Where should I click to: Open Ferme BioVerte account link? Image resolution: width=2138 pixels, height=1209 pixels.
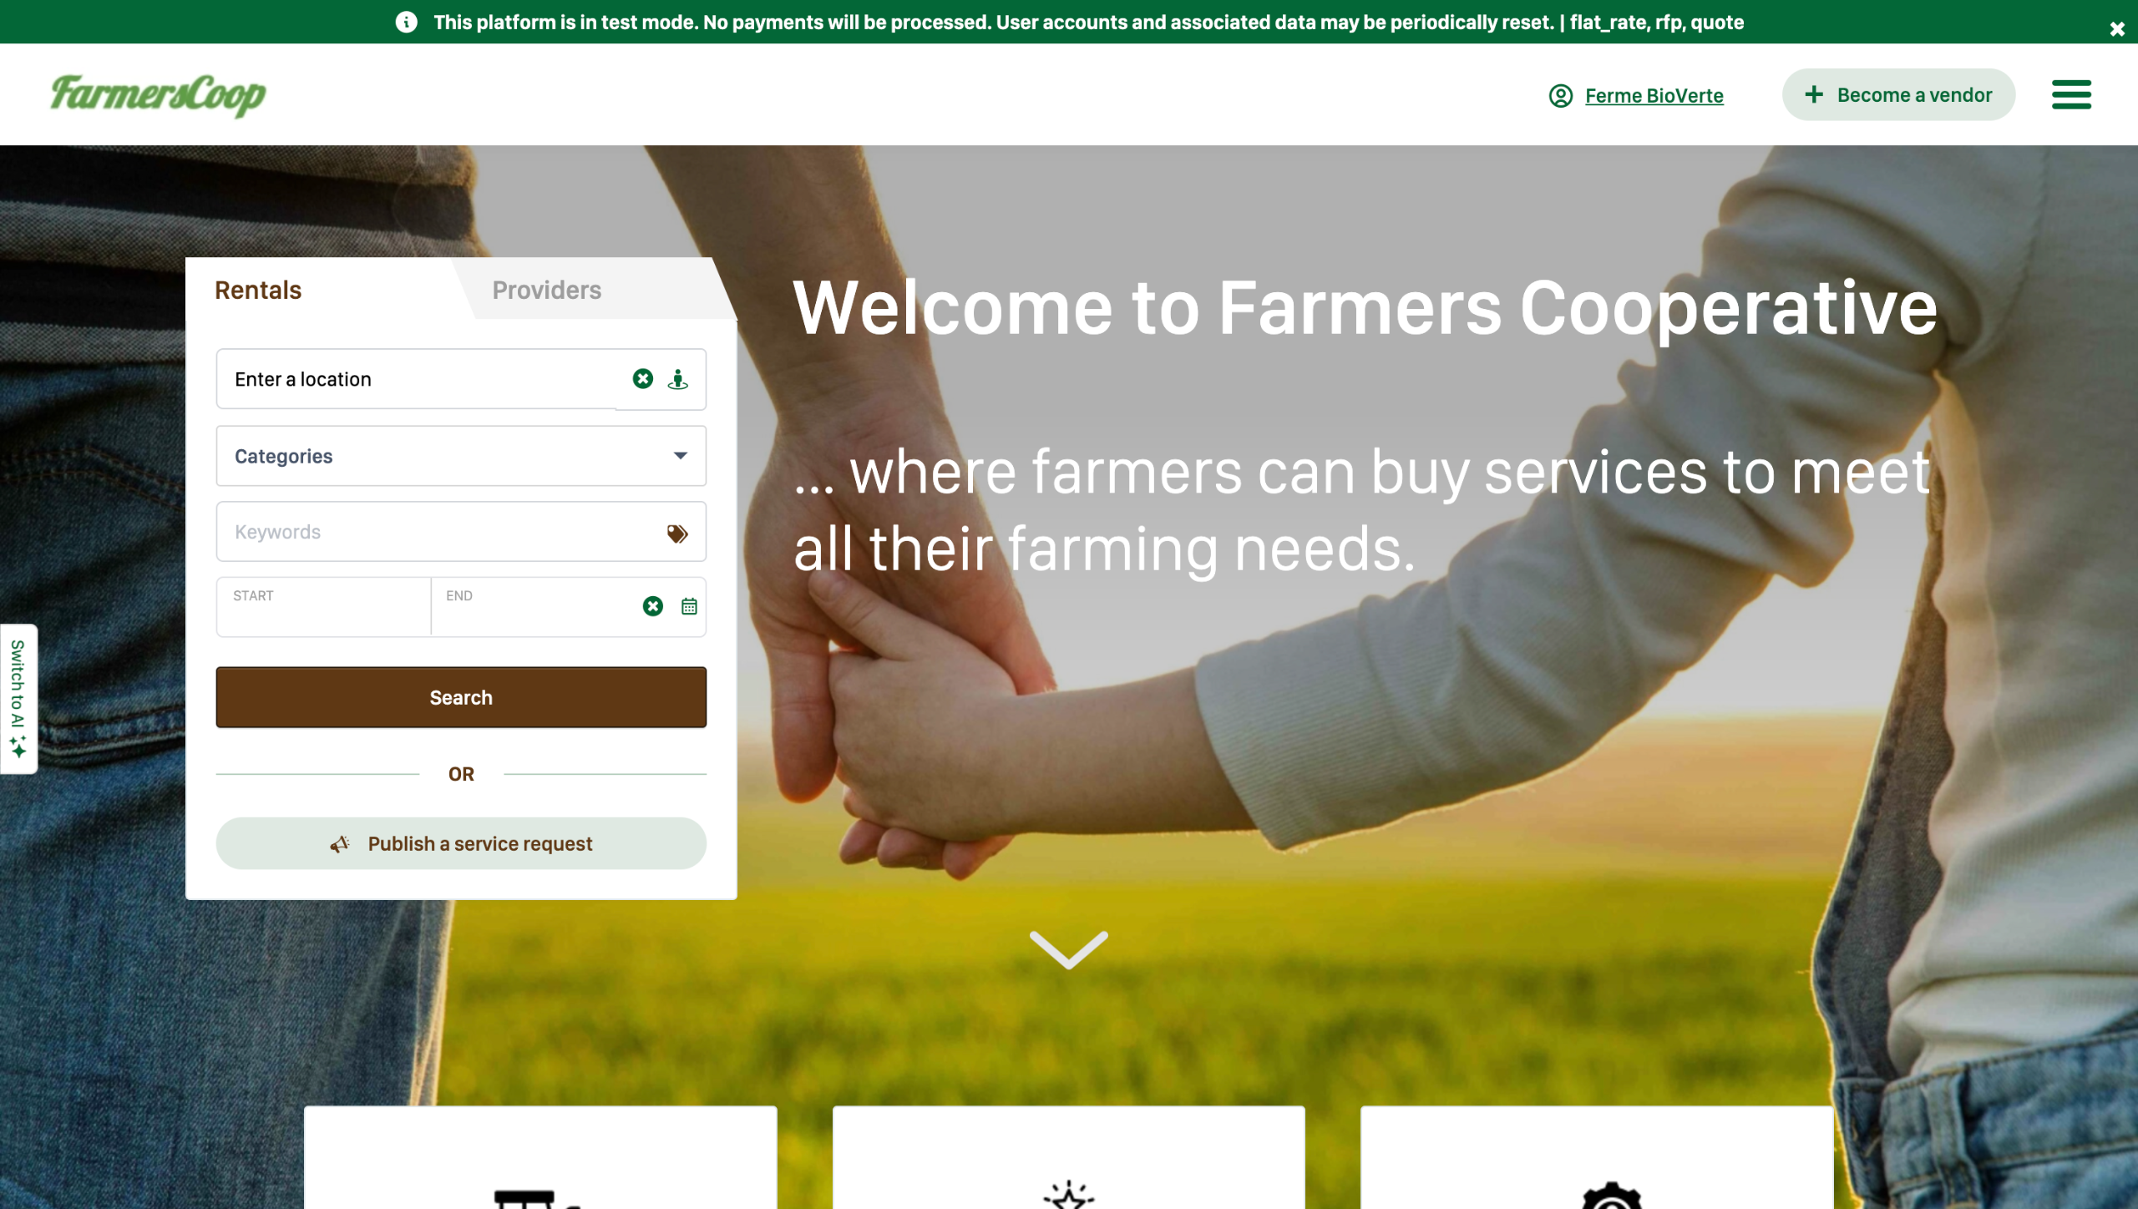pyautogui.click(x=1654, y=96)
